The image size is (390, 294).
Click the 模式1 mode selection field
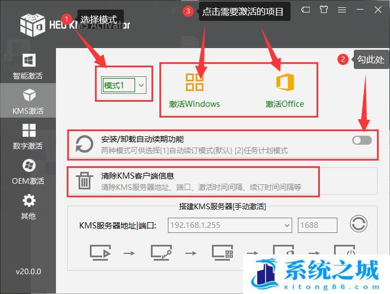coord(118,85)
